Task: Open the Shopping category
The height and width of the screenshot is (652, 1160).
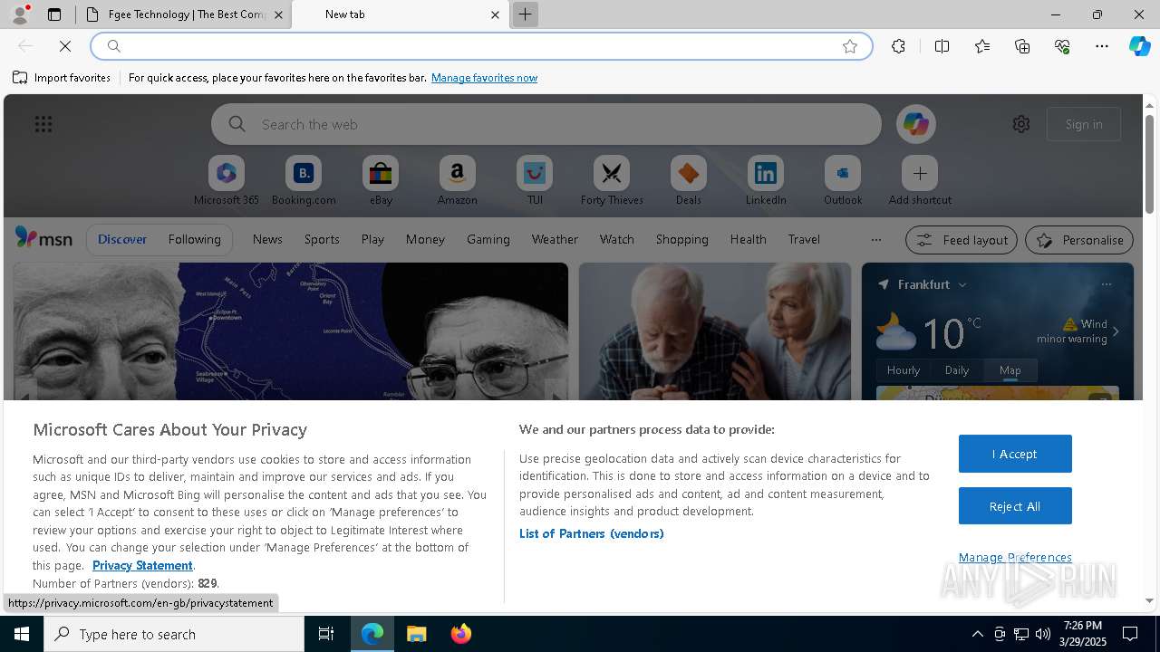Action: click(x=682, y=239)
